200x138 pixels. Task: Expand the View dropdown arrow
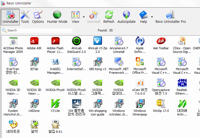tap(84, 17)
